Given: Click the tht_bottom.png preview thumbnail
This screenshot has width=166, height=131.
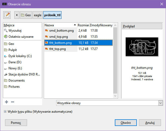Looking at the screenshot, I should point(141,47).
